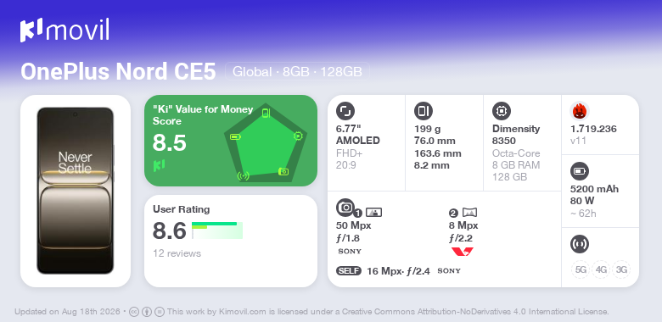Click the OnePlus Nord CE5 title
Image resolution: width=662 pixels, height=322 pixels.
[x=118, y=72]
